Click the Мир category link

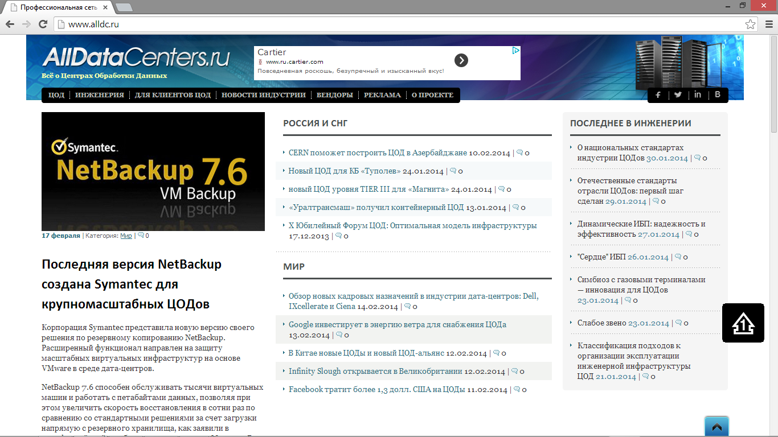pos(126,236)
